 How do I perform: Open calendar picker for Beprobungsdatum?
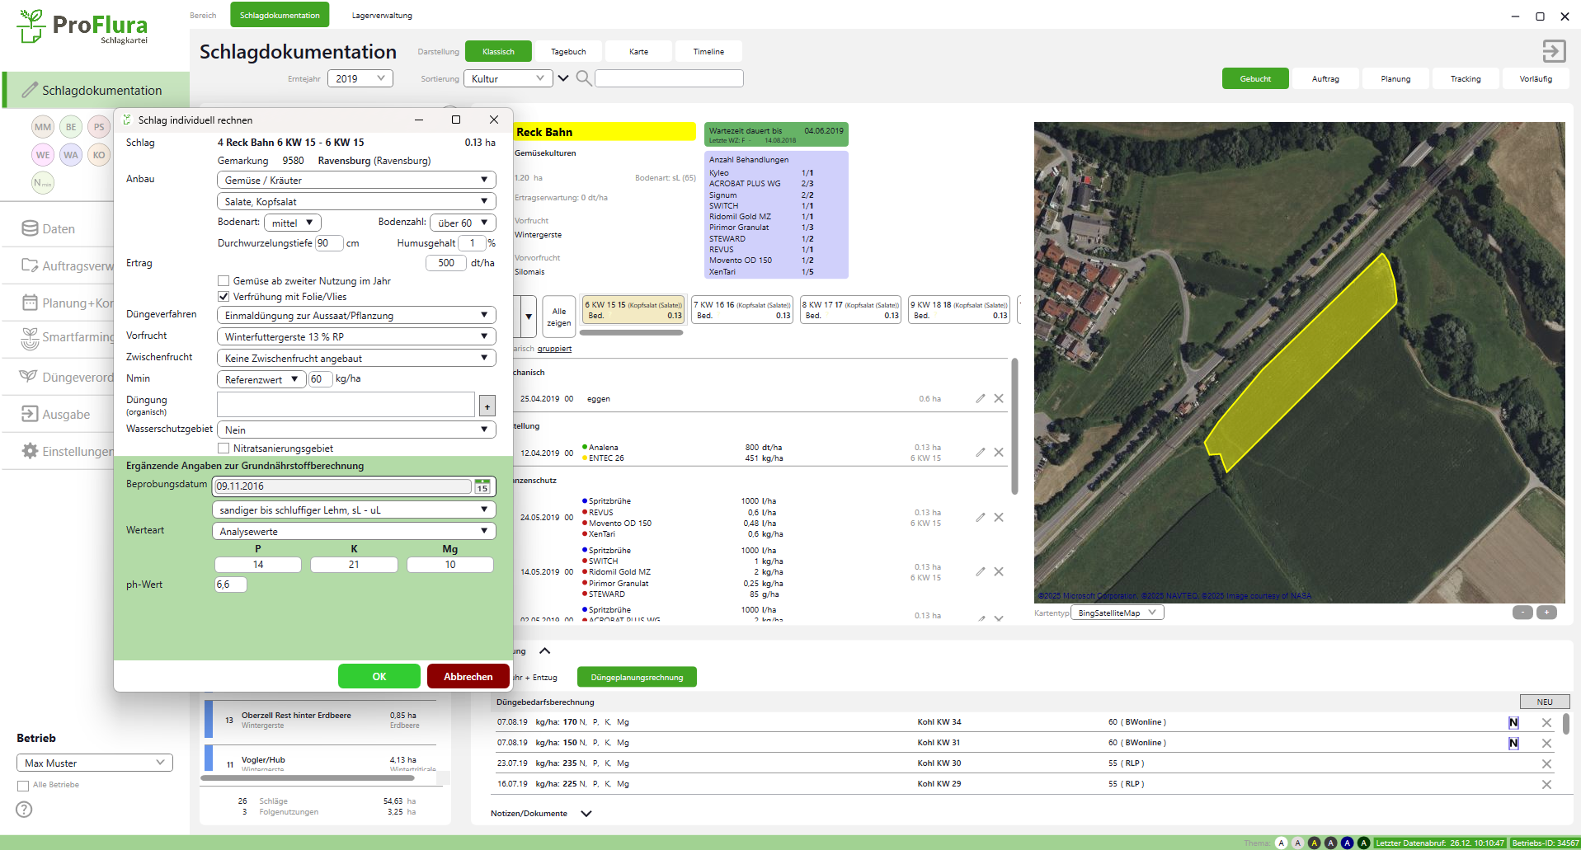click(x=482, y=486)
